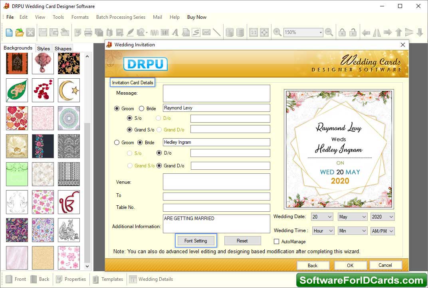428x288 pixels.
Task: Open the Buy Now menu item
Action: 197,17
